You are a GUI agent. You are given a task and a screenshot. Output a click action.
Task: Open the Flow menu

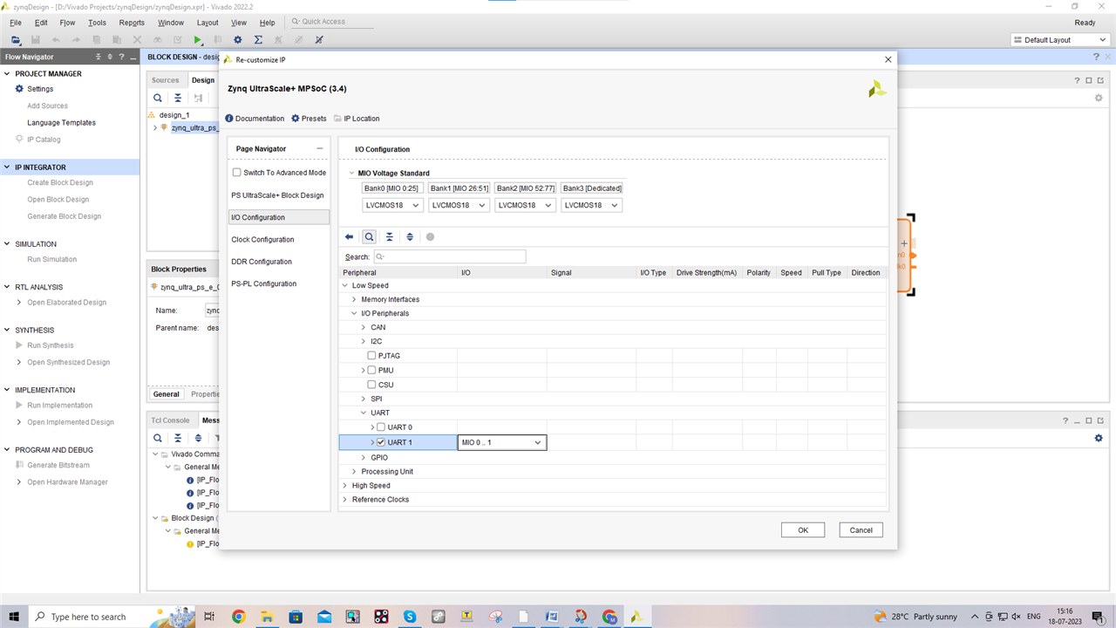[67, 23]
